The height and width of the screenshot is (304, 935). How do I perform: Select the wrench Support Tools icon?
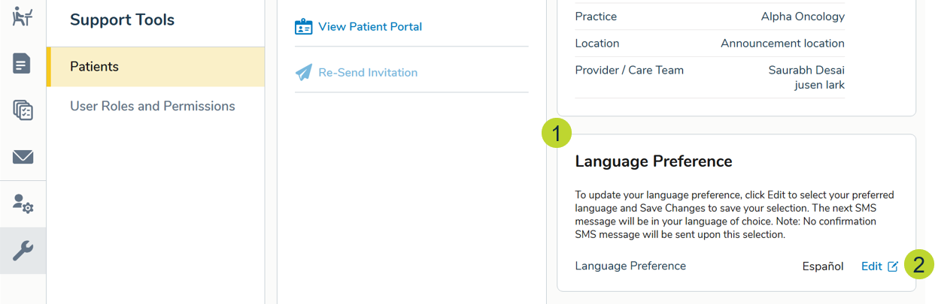point(23,251)
